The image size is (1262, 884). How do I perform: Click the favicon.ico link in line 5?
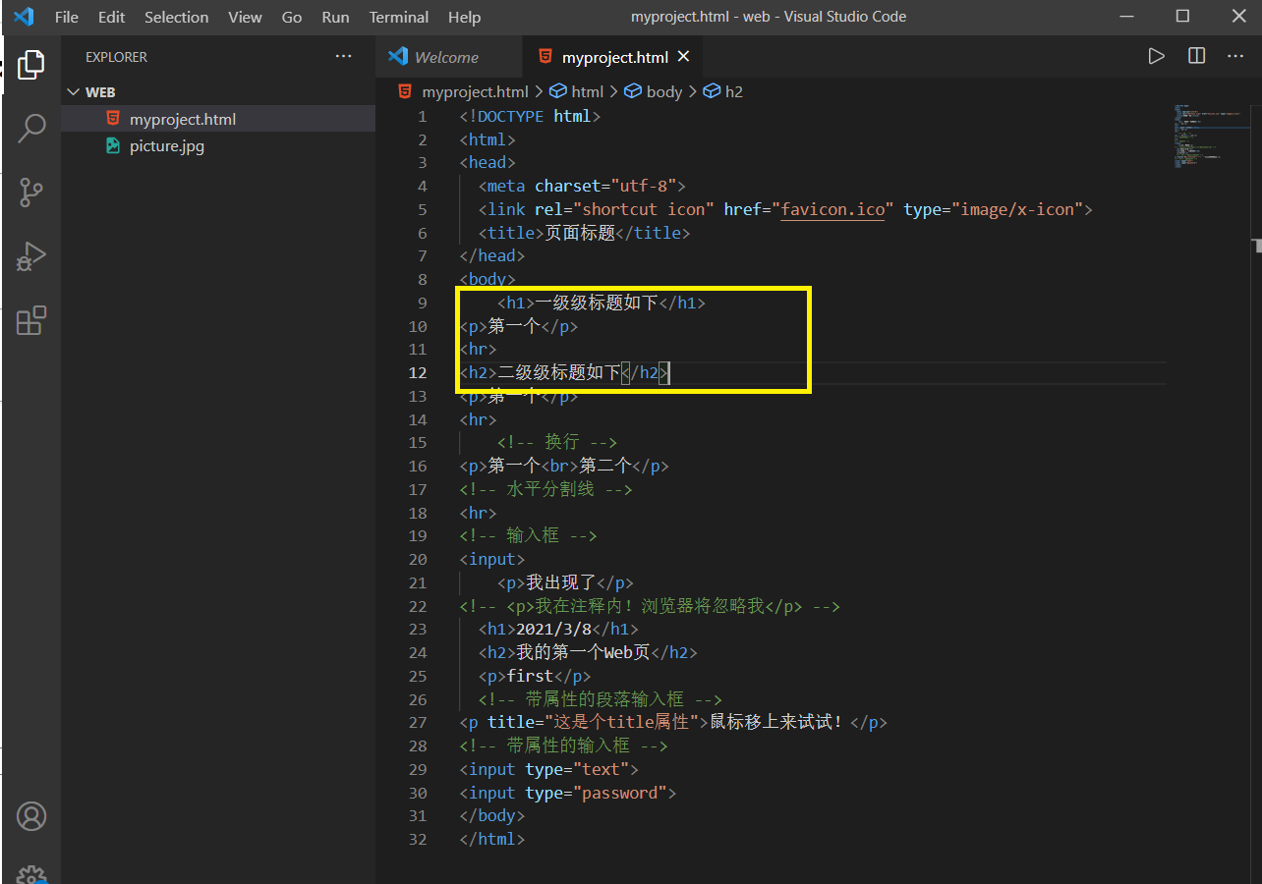[833, 209]
